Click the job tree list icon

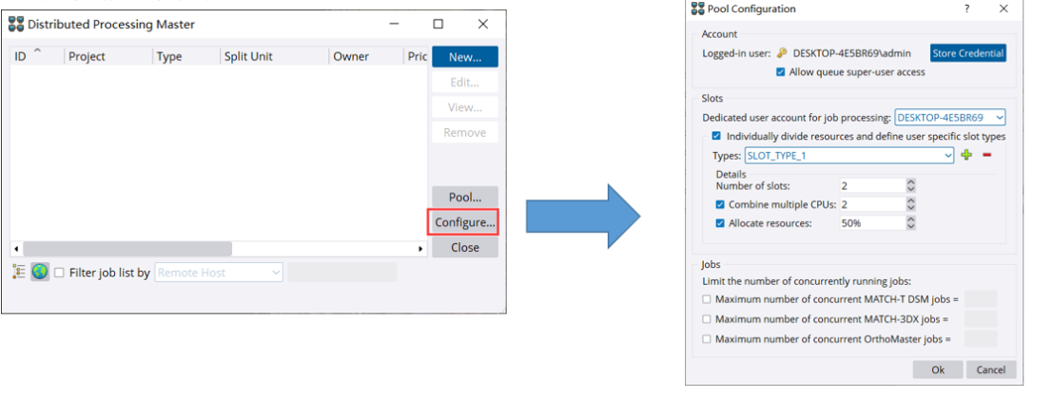click(19, 273)
